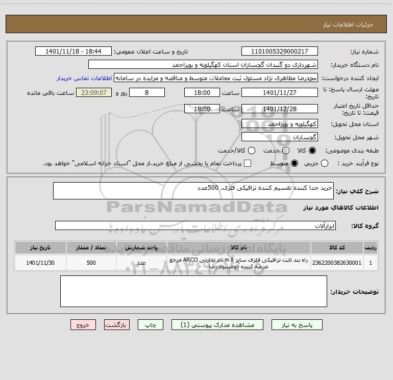Click the خروج exit button
The image size is (393, 380).
click(x=83, y=325)
